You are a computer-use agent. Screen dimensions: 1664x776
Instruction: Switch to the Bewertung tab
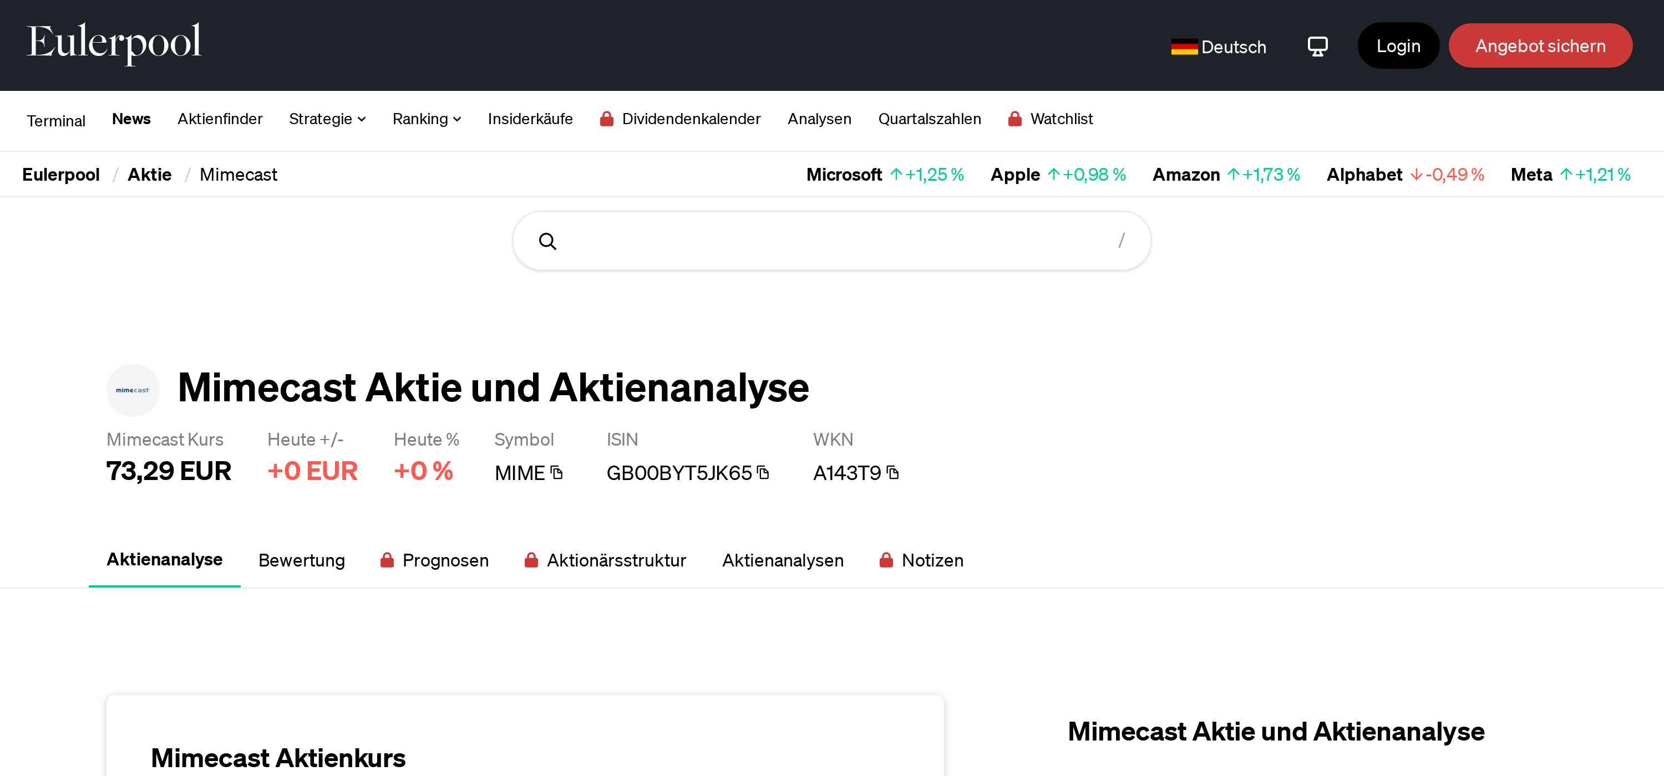[x=302, y=560]
